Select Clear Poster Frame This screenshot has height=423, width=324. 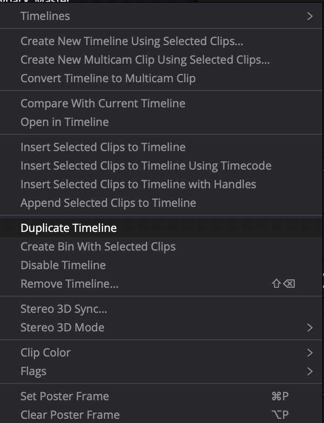(x=161, y=415)
